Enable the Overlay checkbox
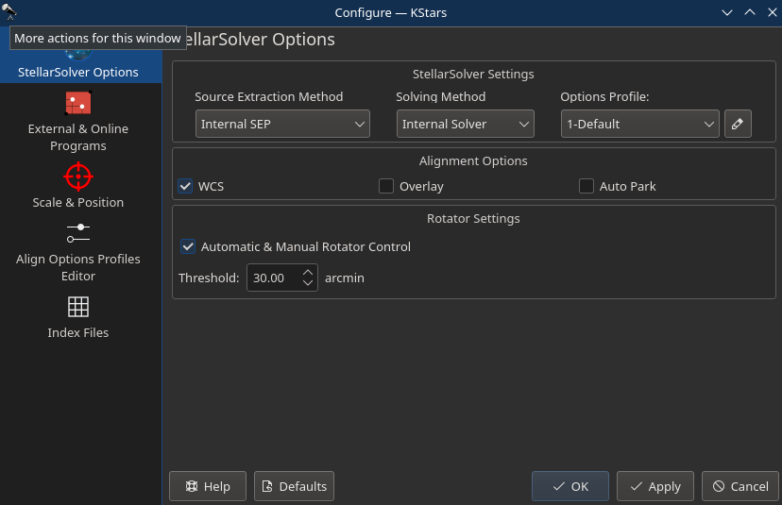Viewport: 782px width, 505px height. click(386, 186)
